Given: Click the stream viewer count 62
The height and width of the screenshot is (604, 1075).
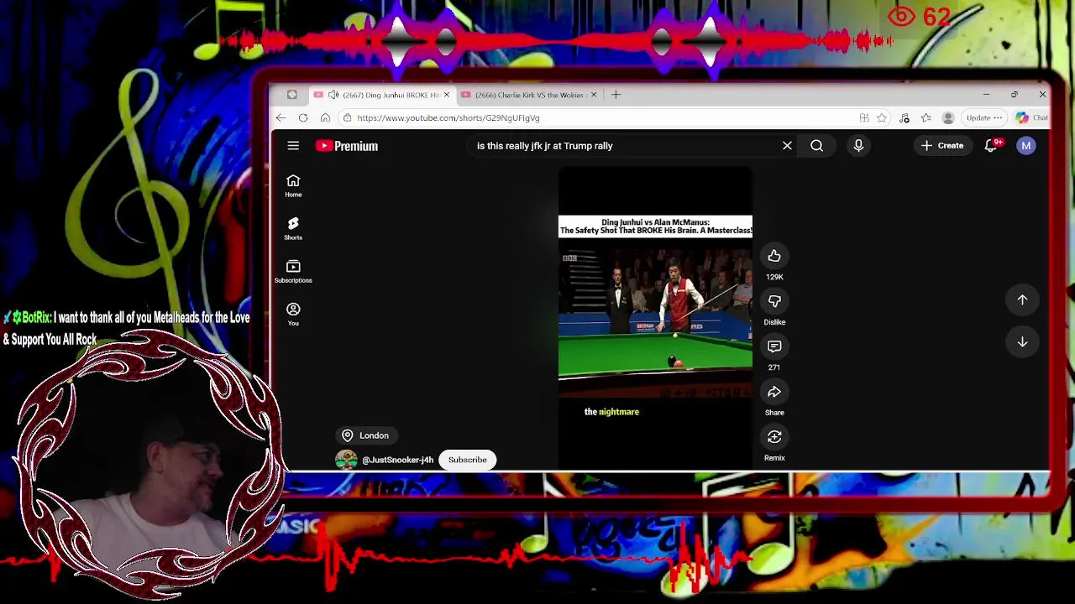Looking at the screenshot, I should pyautogui.click(x=920, y=17).
